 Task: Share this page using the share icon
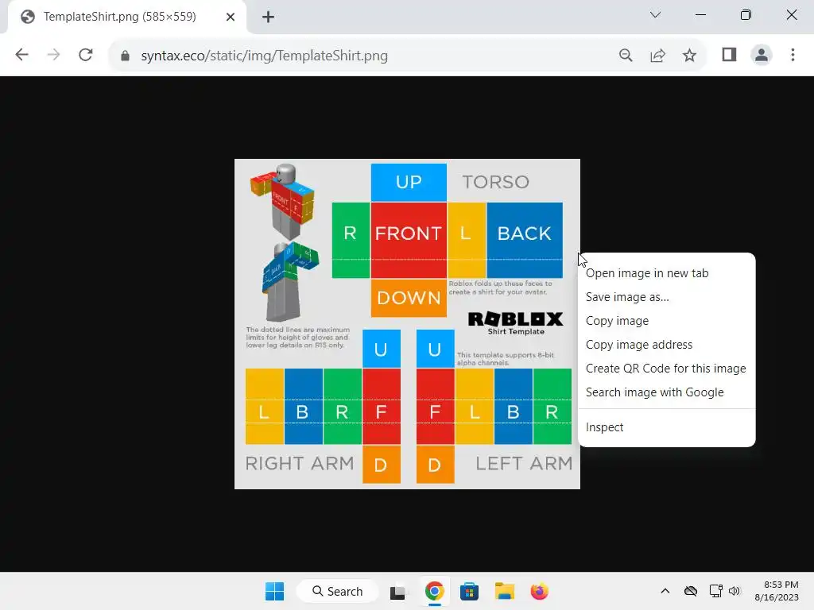point(657,55)
